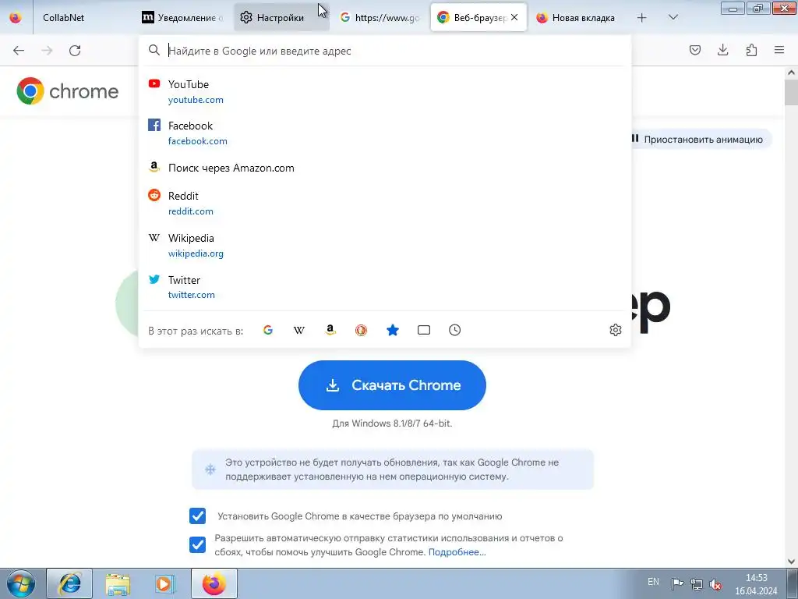Uncheck set Chrome as default browser
Viewport: 798px width, 599px height.
[197, 516]
